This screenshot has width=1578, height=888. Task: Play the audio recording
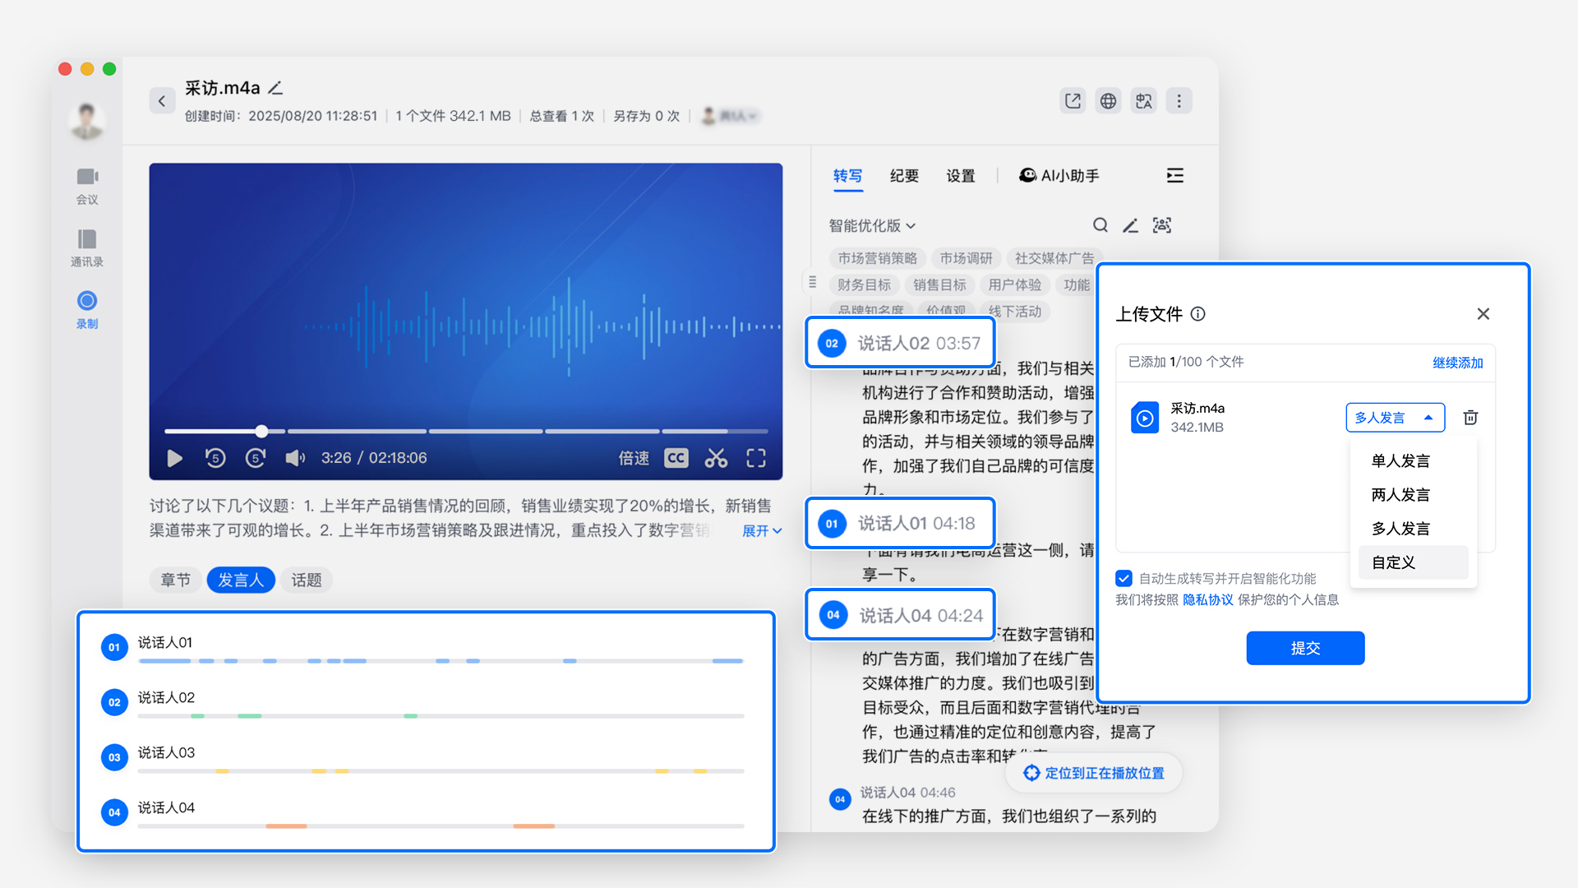(x=174, y=458)
